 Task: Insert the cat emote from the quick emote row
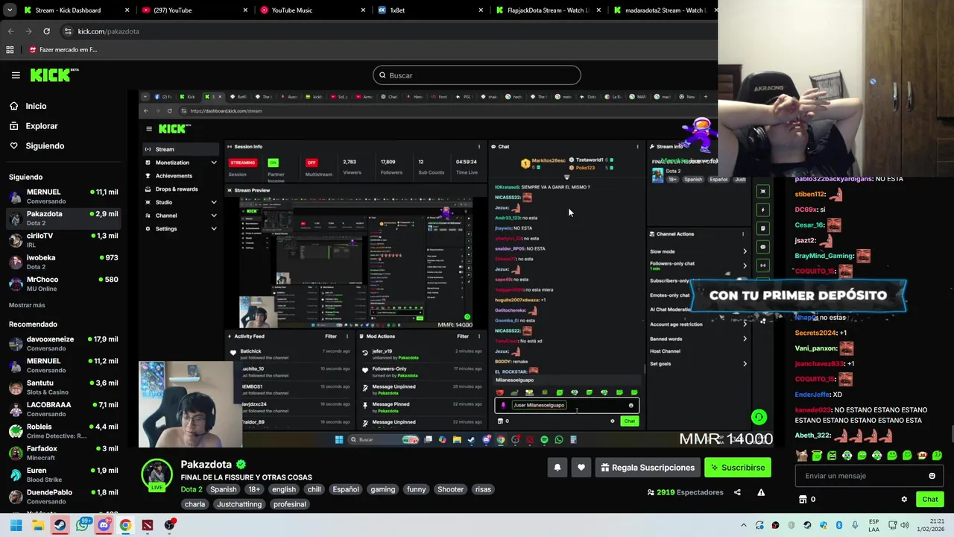(x=802, y=456)
